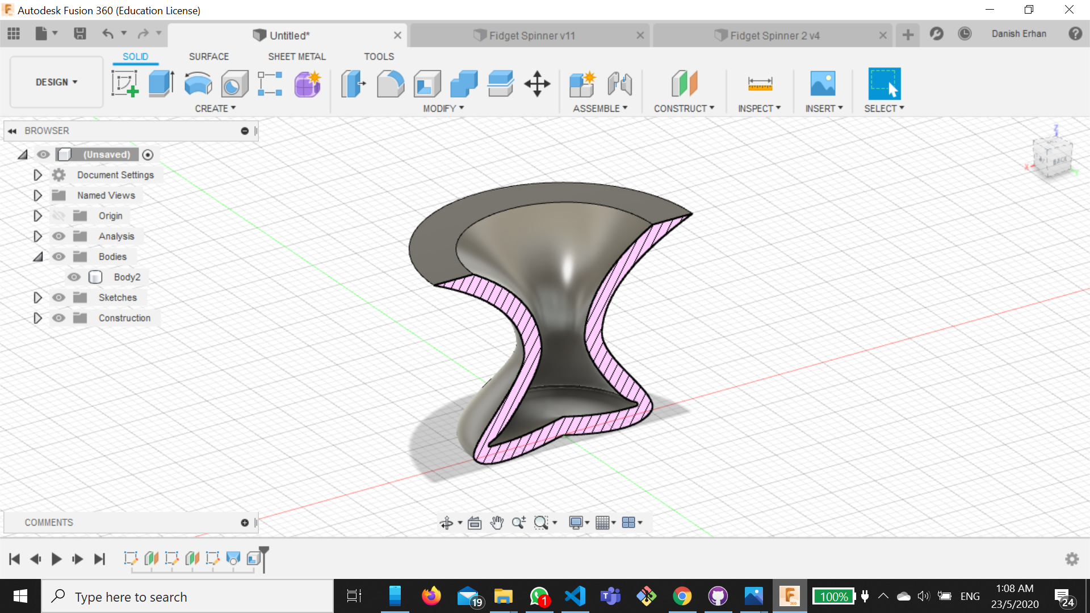Viewport: 1090px width, 613px height.
Task: Open the DESIGN workspace dropdown
Action: click(x=56, y=82)
